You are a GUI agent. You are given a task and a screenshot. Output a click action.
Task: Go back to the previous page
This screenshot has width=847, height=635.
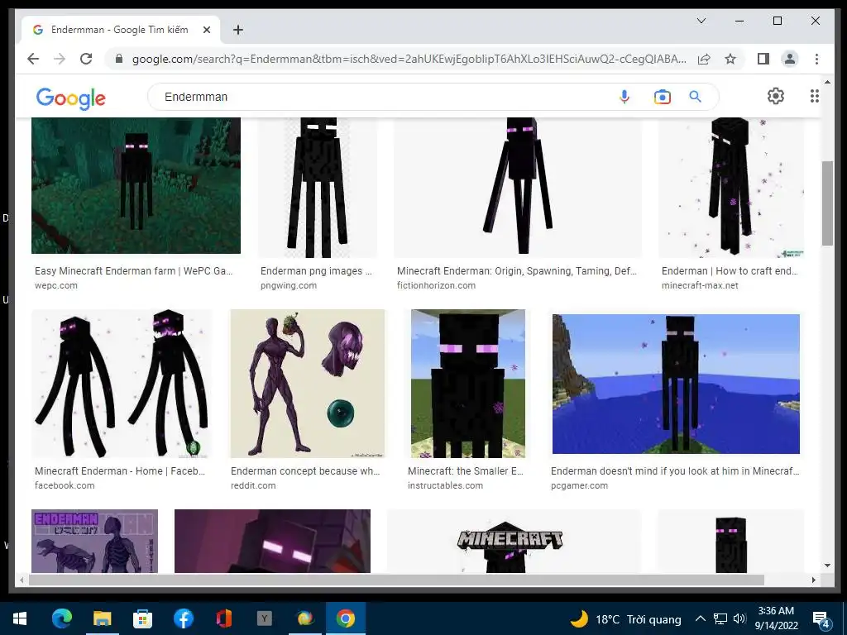coord(33,59)
